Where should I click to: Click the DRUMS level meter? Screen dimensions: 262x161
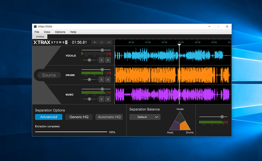tap(96, 73)
